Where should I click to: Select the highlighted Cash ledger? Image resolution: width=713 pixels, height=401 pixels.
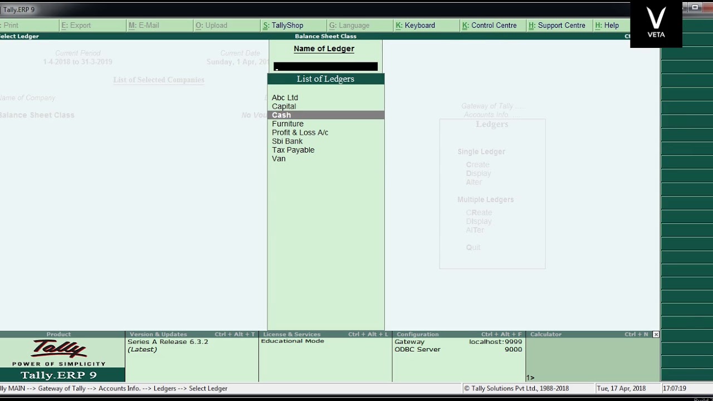(326, 115)
